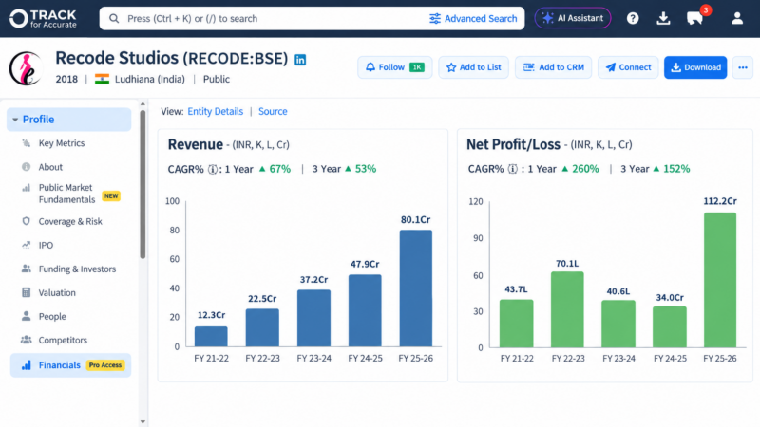760x427 pixels.
Task: Click the FY 21-22 revenue bar
Action: coord(211,337)
